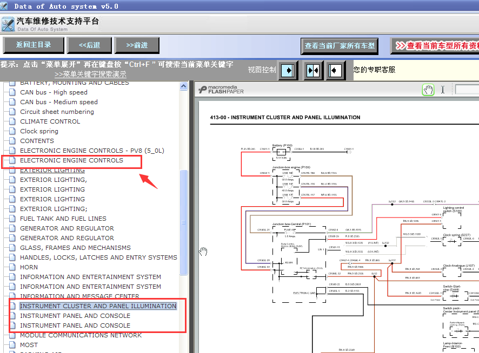
Task: Click document icon beside CAN bus - High speed
Action: [x=12, y=92]
